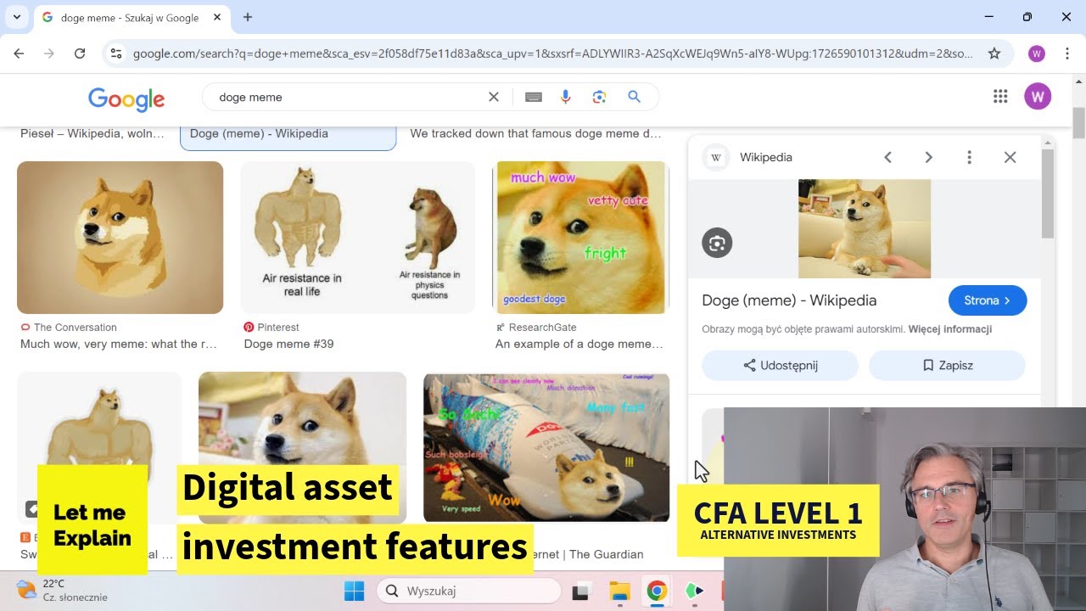Open File Explorer from taskbar
Screen dimensions: 1086x611
619,591
